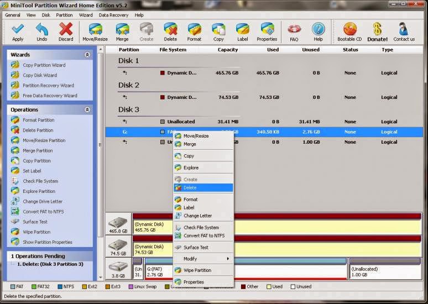The image size is (428, 304).
Task: Collapse the Operations panel
Action: [87, 109]
